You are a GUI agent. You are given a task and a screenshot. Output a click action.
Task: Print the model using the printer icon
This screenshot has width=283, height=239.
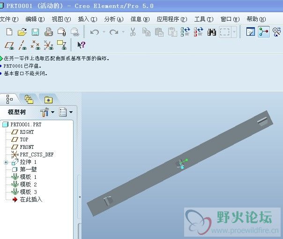point(49,32)
